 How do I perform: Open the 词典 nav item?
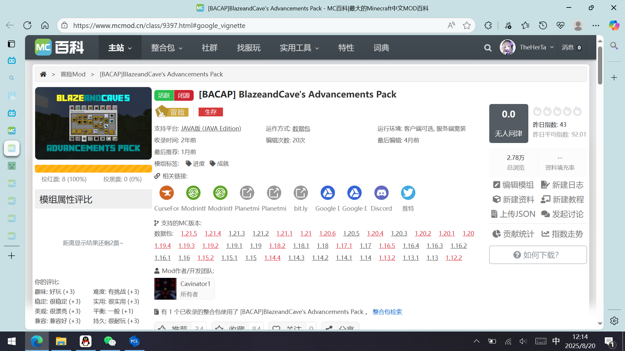tap(381, 48)
